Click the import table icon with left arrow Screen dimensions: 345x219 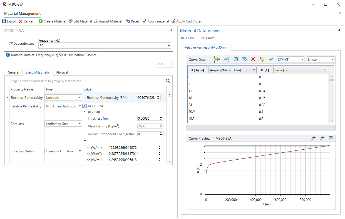(235, 59)
